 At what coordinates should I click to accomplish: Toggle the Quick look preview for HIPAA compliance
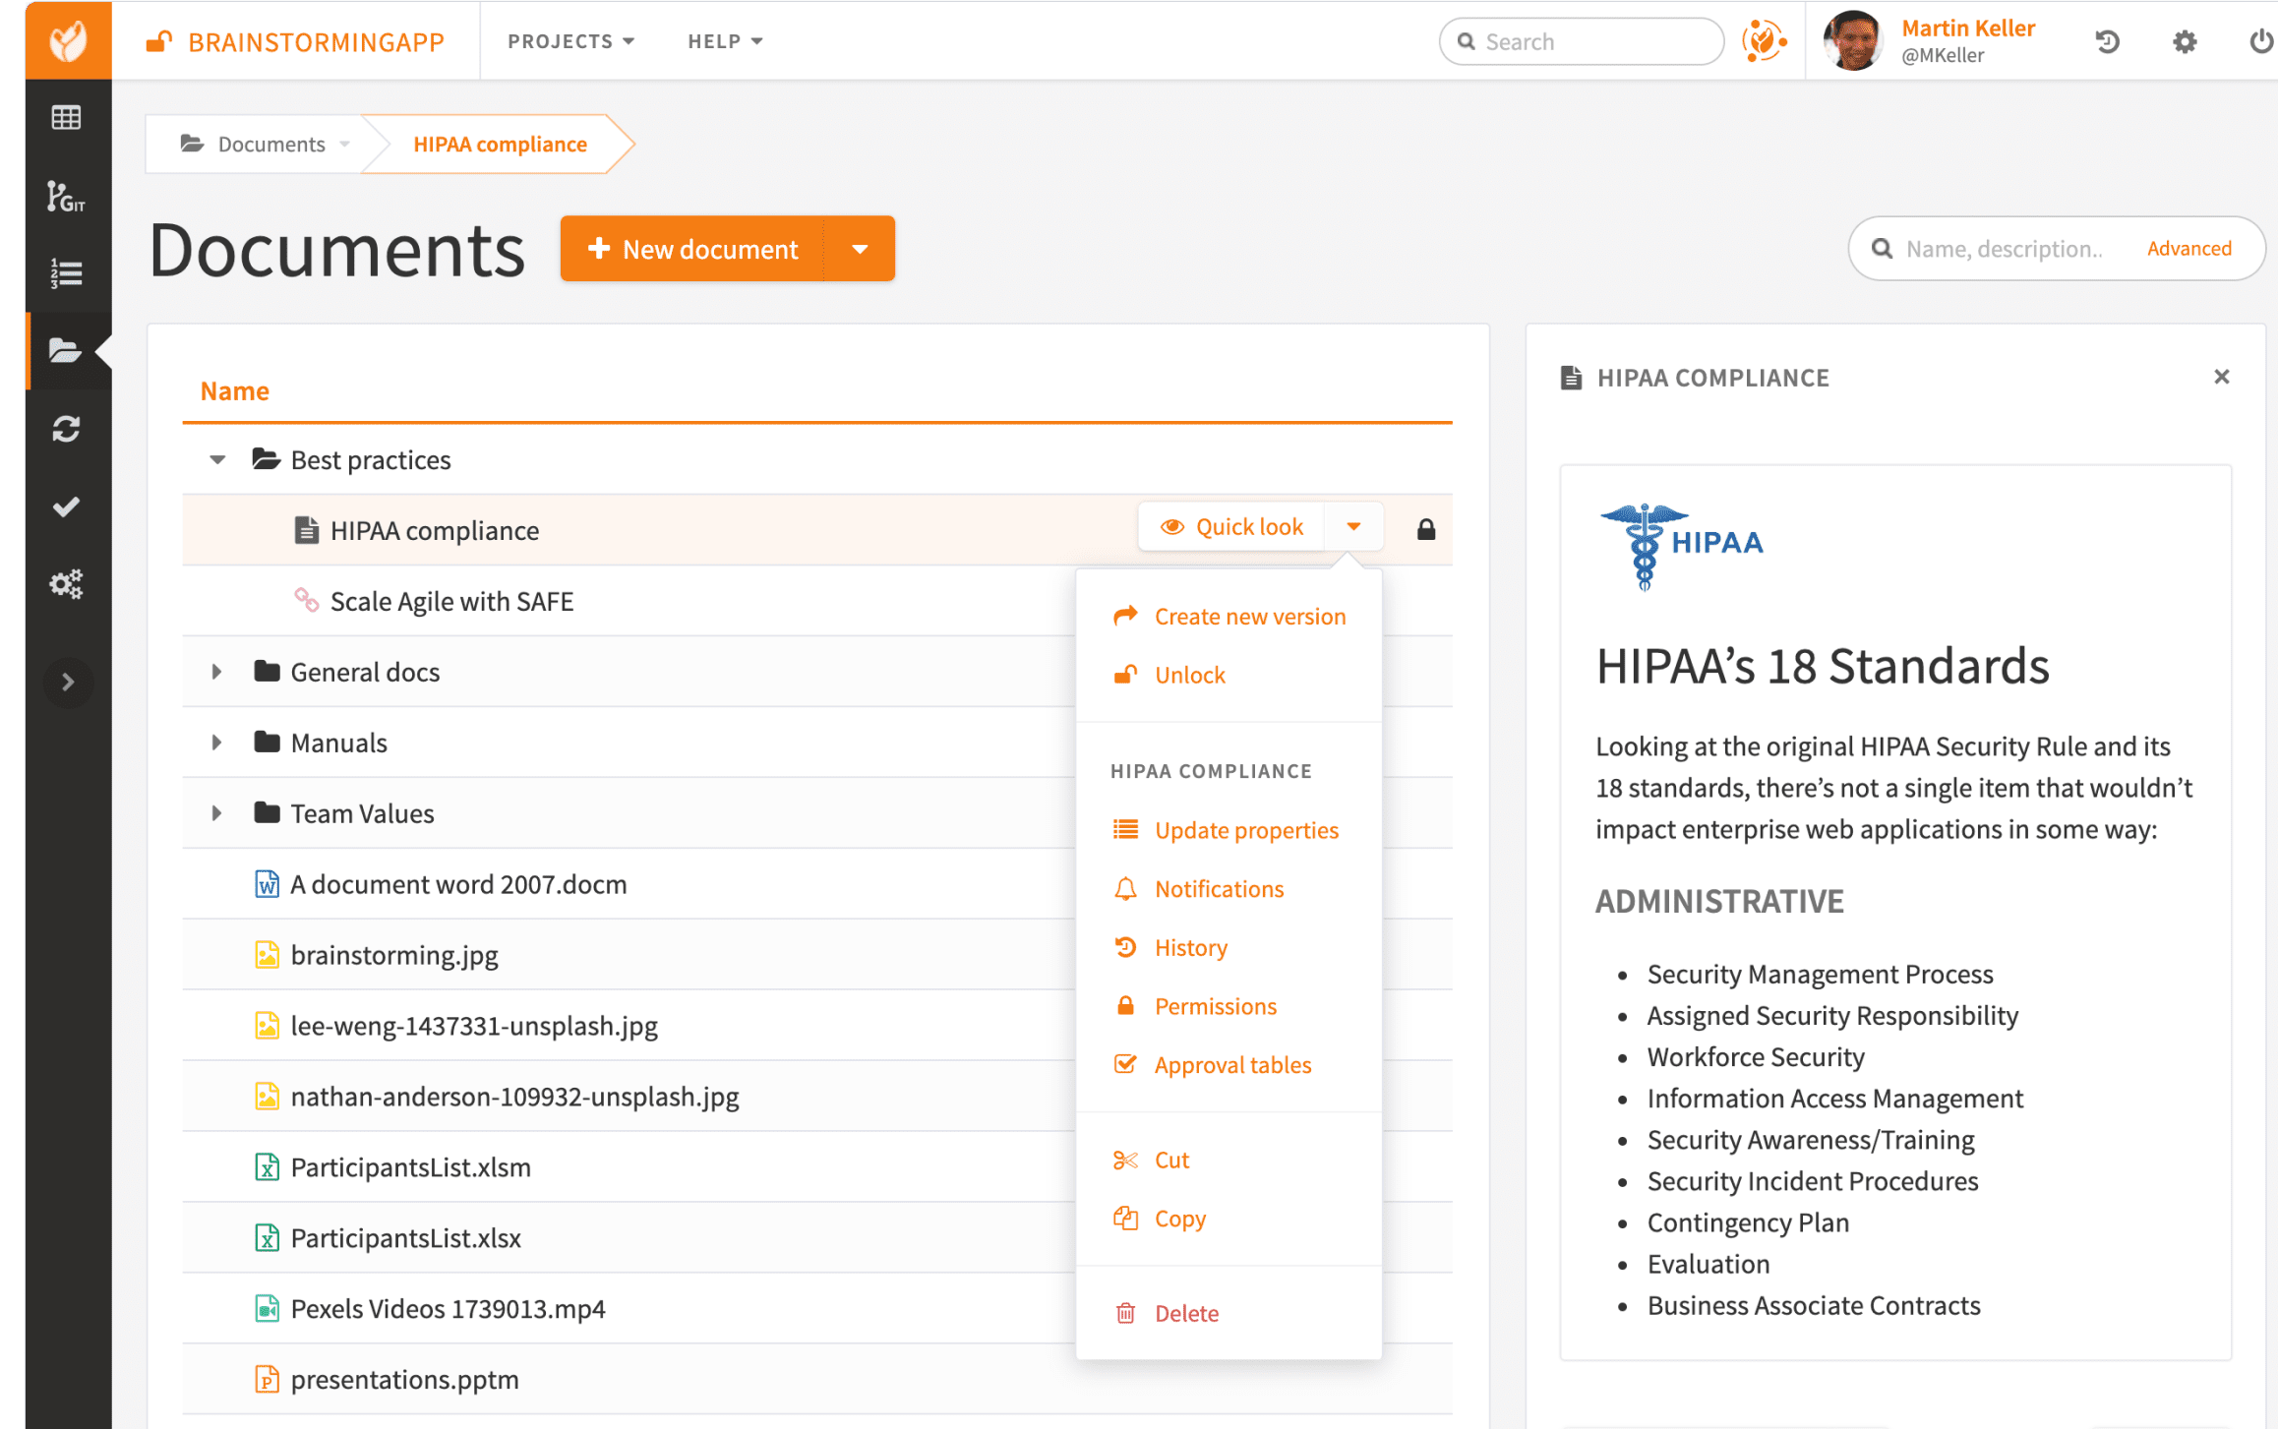(1231, 526)
